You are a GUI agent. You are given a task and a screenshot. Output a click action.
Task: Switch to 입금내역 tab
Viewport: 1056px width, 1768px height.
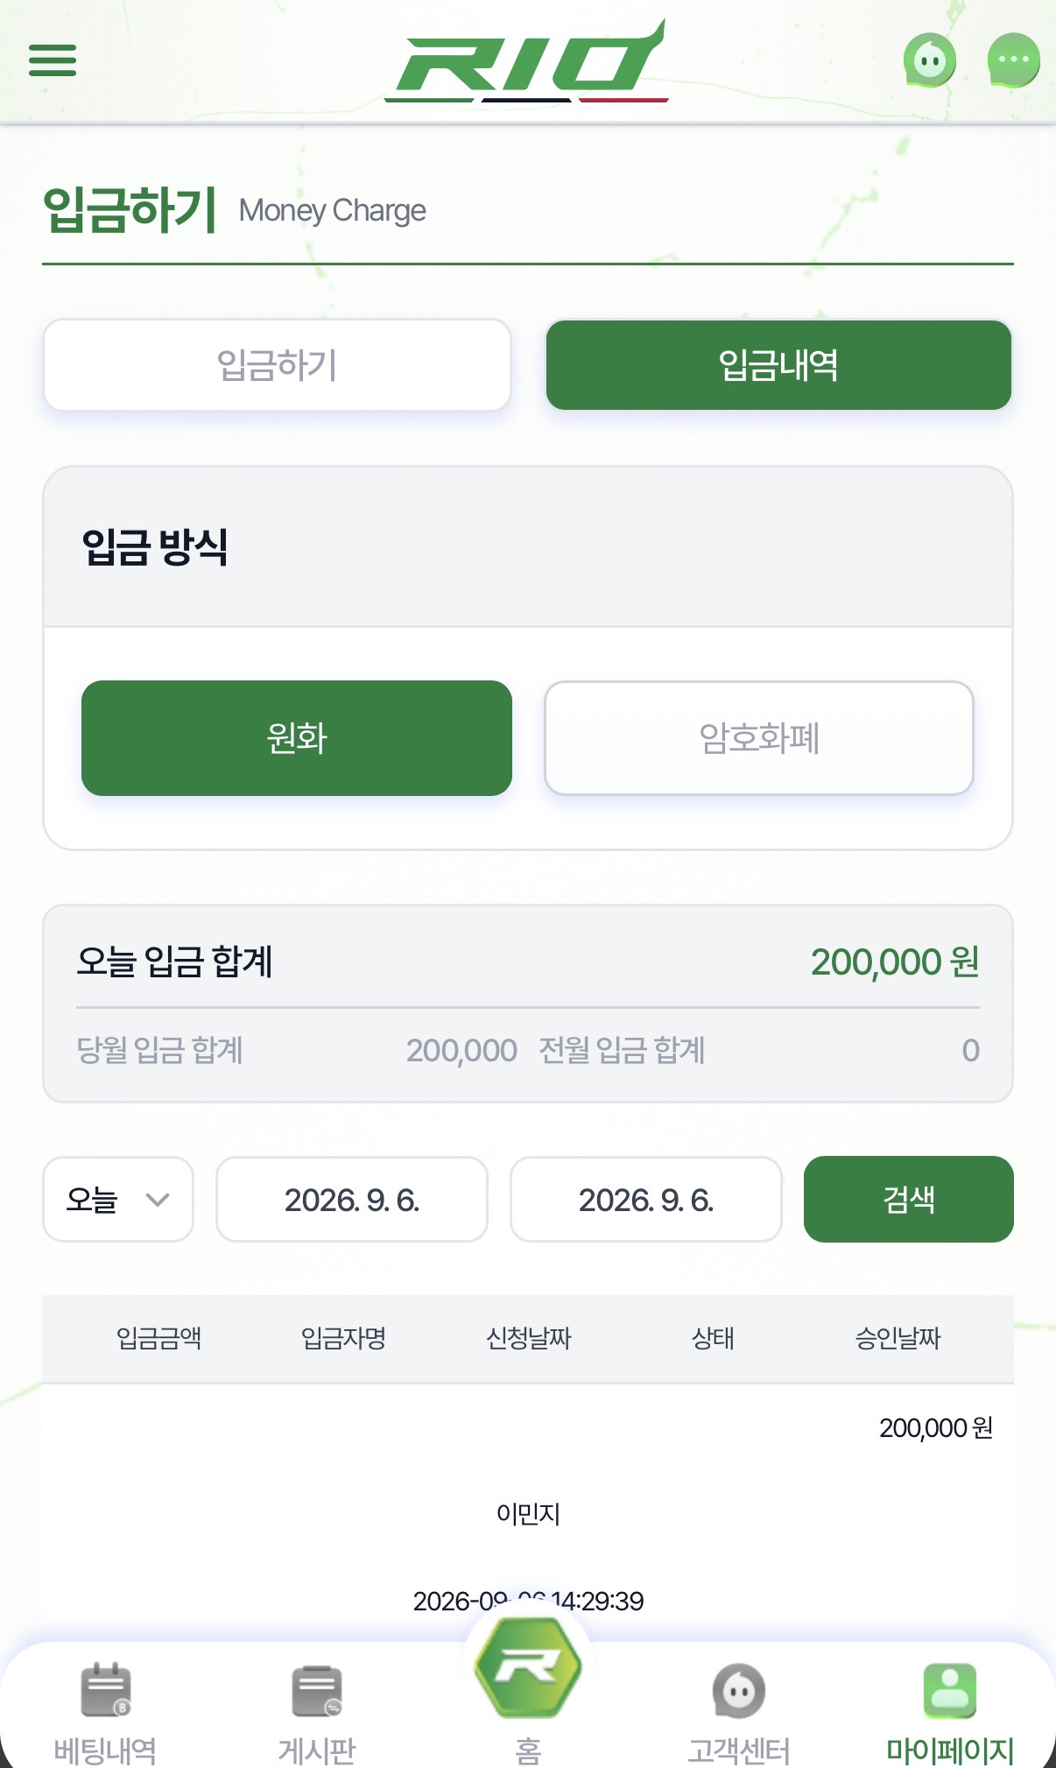click(x=779, y=364)
